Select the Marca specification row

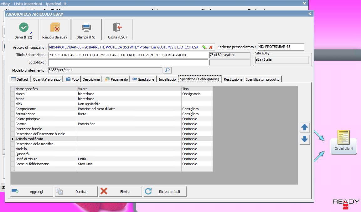tap(111, 94)
